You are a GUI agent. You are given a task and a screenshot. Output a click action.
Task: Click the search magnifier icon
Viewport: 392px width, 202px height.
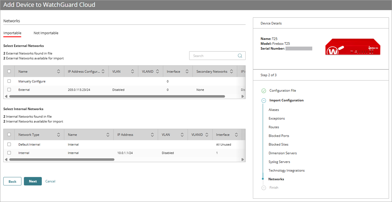pyautogui.click(x=240, y=56)
